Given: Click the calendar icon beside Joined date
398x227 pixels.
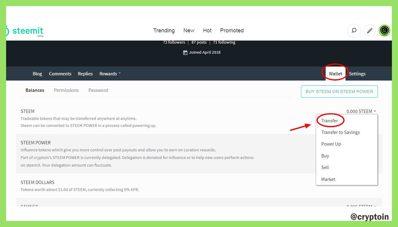Looking at the screenshot, I should point(185,52).
